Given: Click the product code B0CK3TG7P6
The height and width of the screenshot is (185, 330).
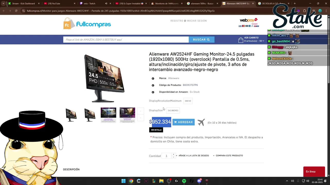Looking at the screenshot, I should click(190, 85).
